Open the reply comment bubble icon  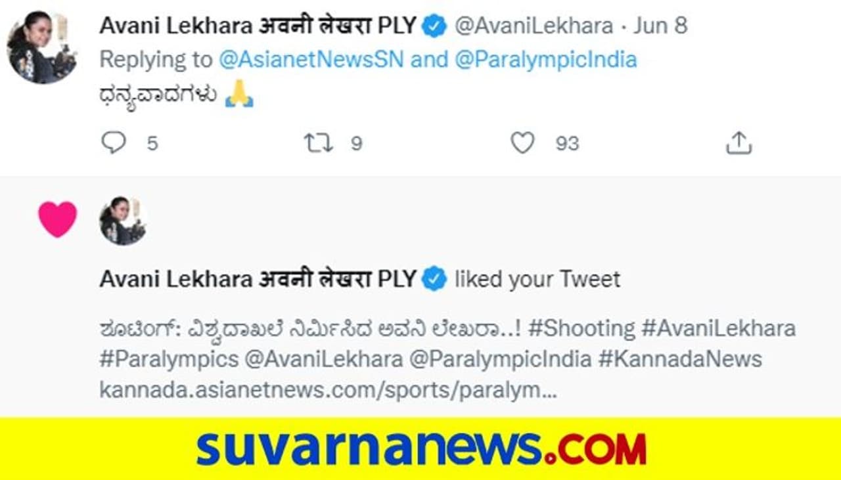(113, 142)
